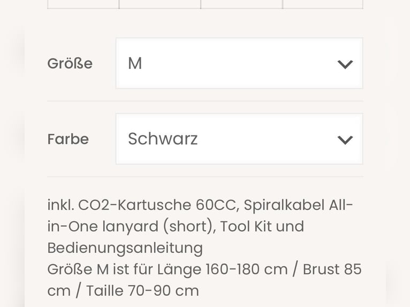This screenshot has width=410, height=307.
Task: Click the "Größe" field label
Action: (70, 64)
